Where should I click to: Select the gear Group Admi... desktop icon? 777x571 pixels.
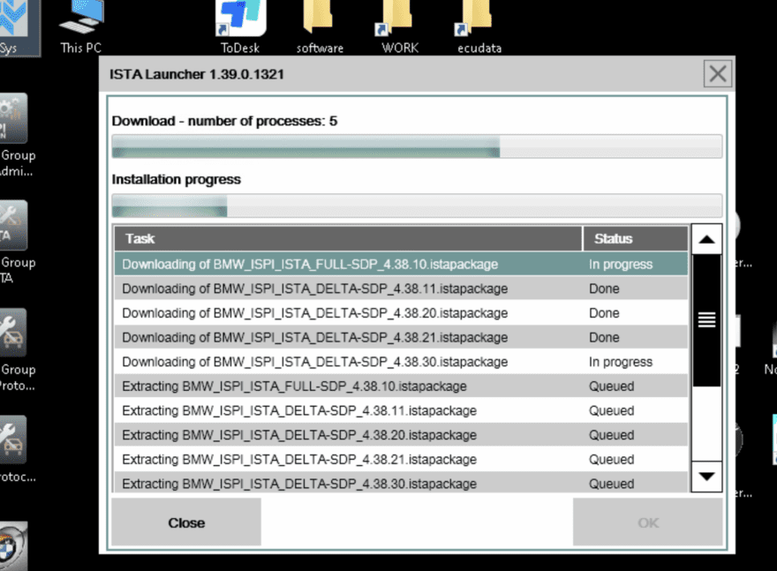pyautogui.click(x=16, y=135)
